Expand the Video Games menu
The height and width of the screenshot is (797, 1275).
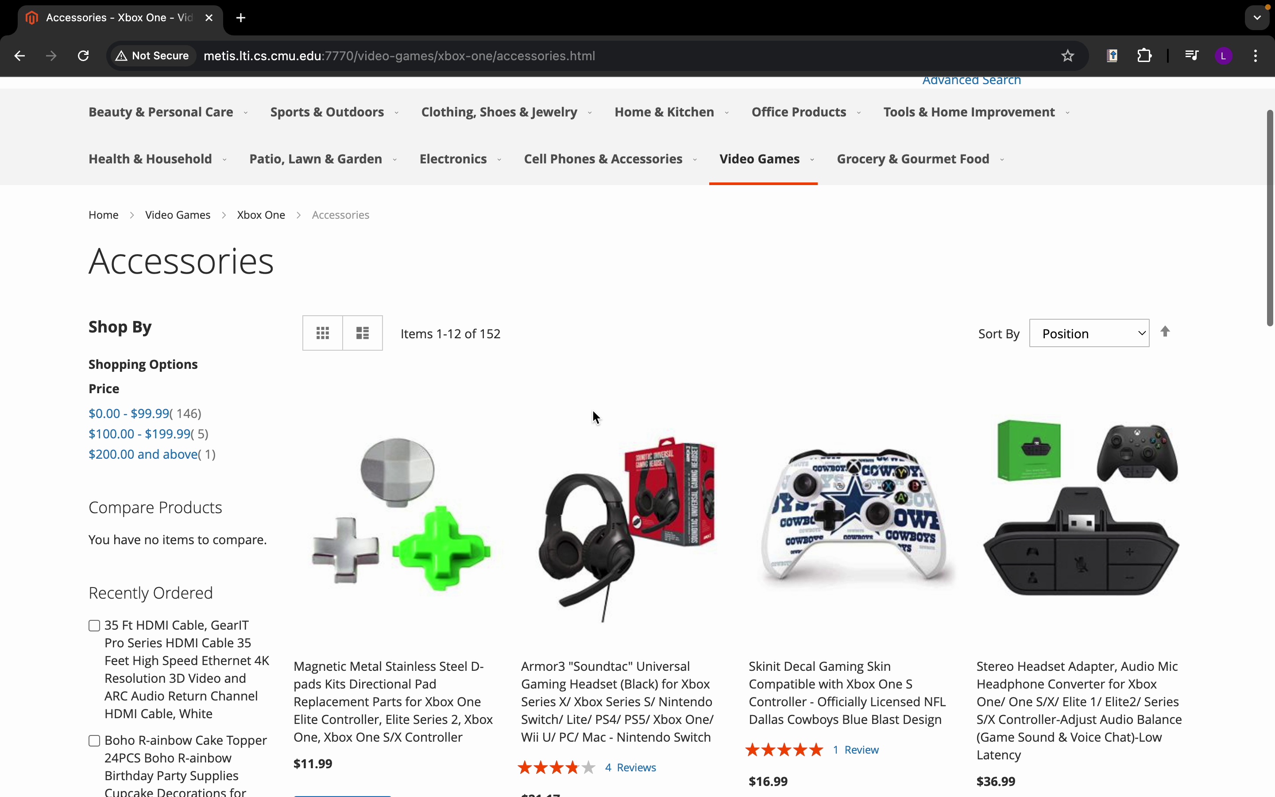[x=767, y=159]
